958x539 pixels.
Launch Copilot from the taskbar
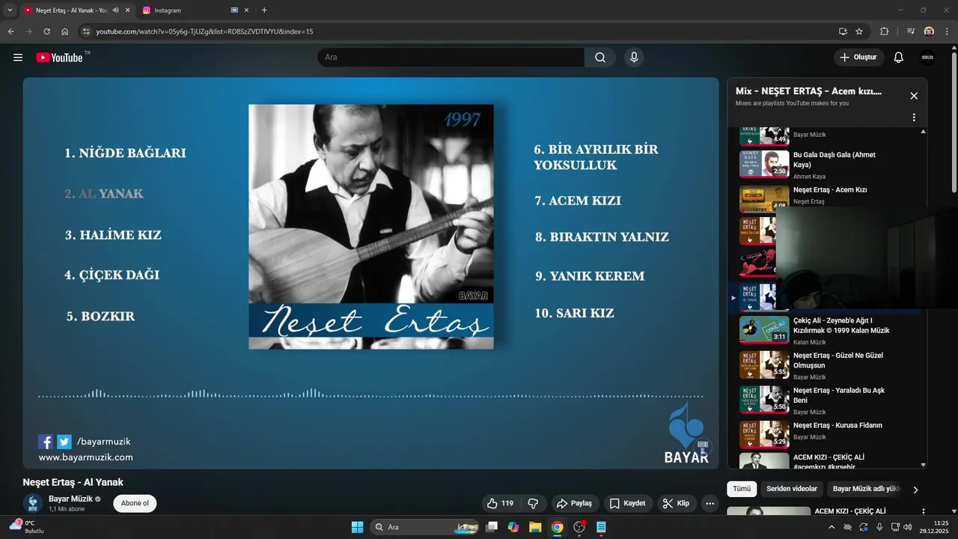pos(513,527)
